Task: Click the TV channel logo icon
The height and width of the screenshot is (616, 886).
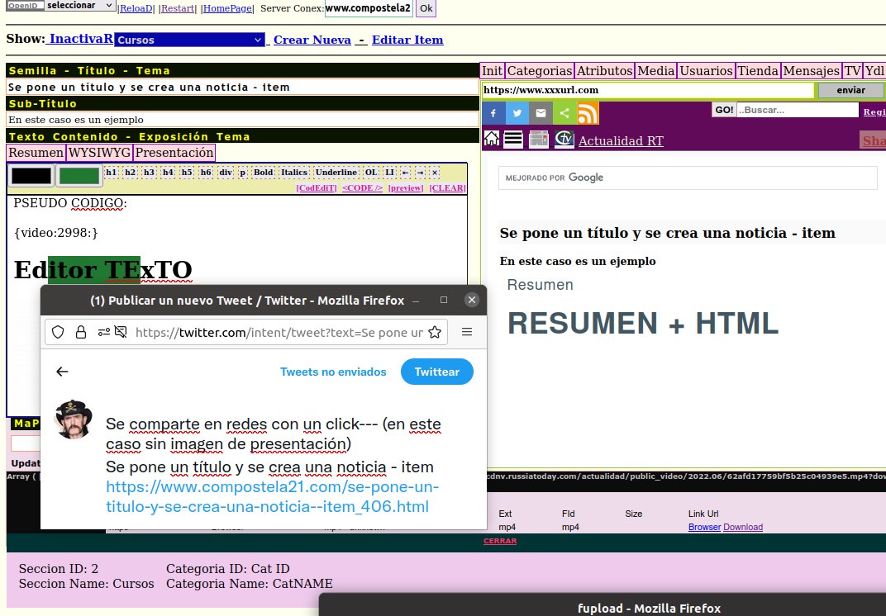Action: (x=564, y=139)
